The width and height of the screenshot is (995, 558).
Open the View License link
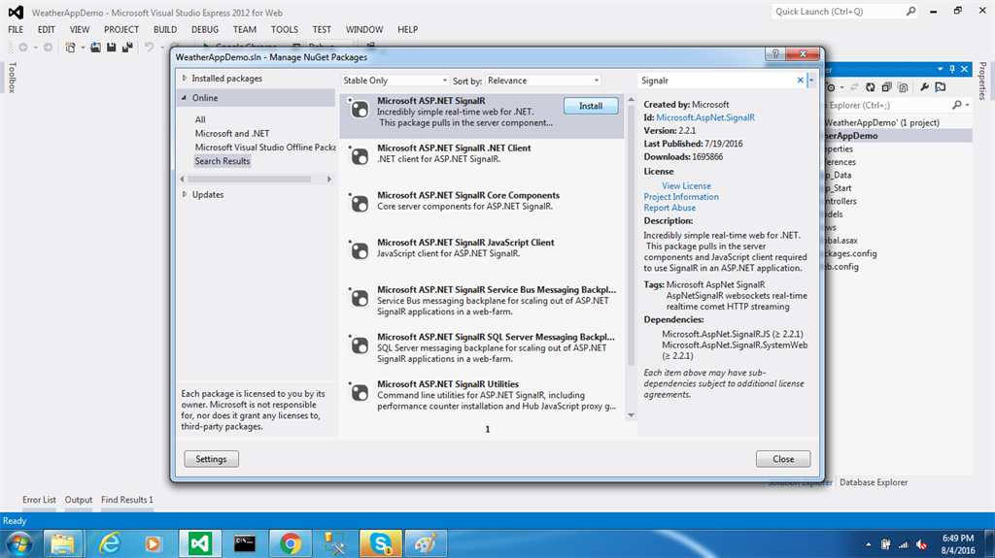pos(687,185)
